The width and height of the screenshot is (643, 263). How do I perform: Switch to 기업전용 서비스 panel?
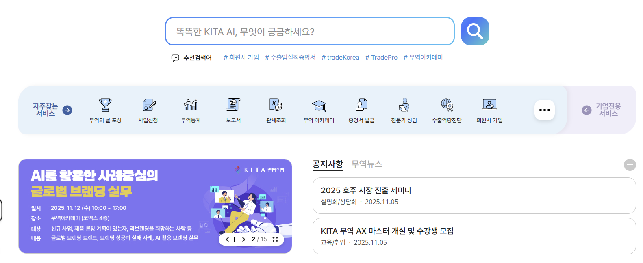pos(602,110)
